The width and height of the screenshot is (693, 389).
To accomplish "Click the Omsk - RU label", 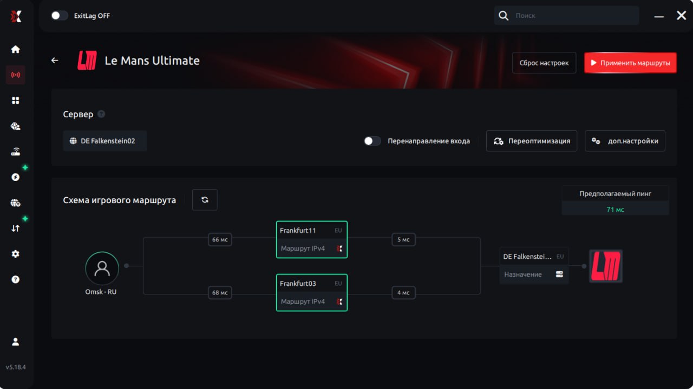I will click(x=101, y=292).
